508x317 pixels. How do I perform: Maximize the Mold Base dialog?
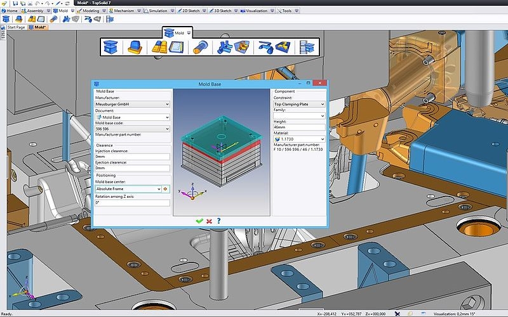click(x=309, y=83)
